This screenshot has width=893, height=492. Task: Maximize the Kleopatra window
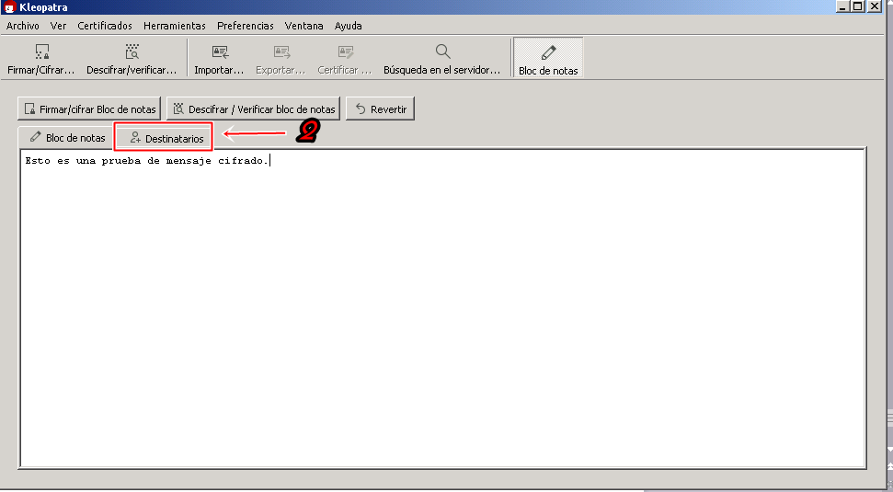(858, 6)
